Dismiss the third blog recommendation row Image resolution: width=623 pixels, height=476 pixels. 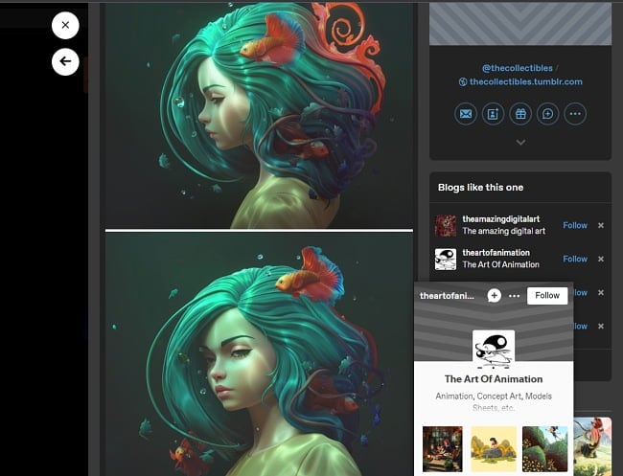(x=601, y=292)
